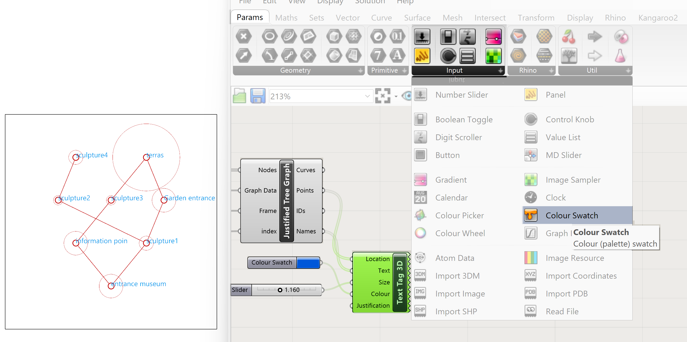The image size is (687, 342).
Task: Open the Maths tab
Action: pyautogui.click(x=286, y=18)
